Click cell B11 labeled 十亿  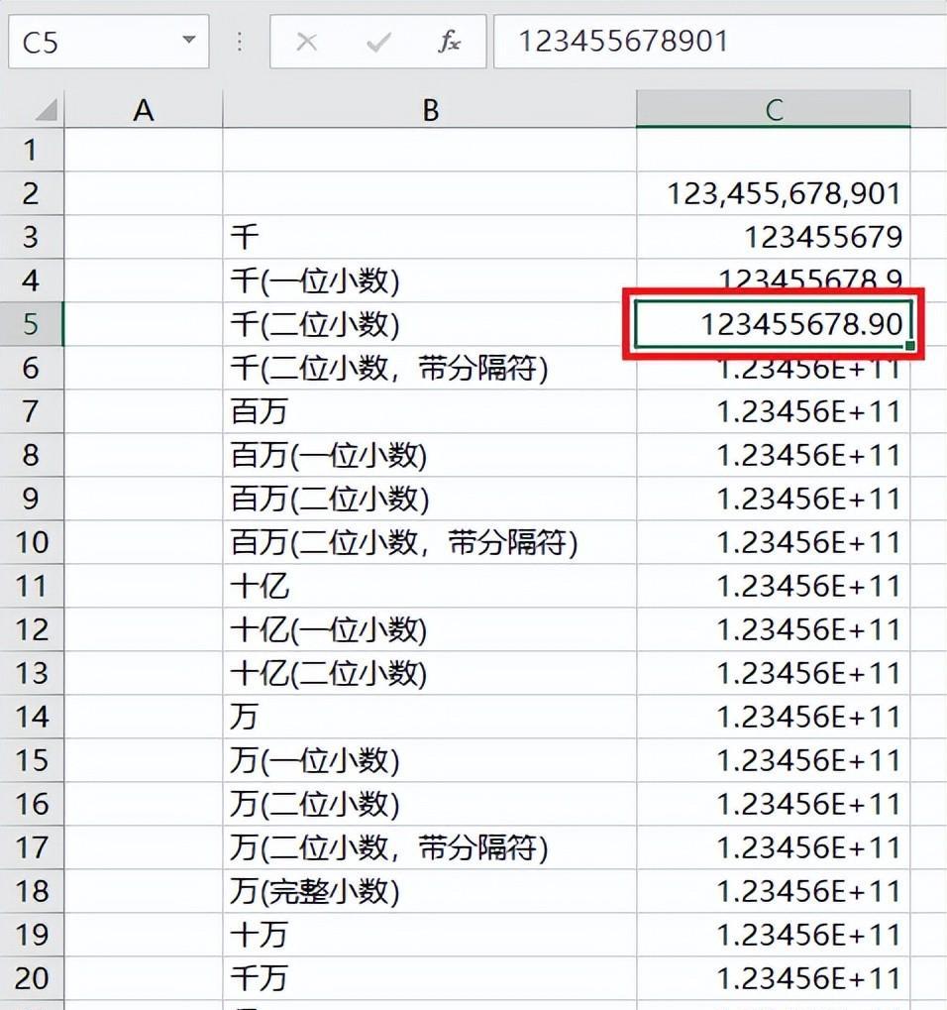pyautogui.click(x=429, y=586)
